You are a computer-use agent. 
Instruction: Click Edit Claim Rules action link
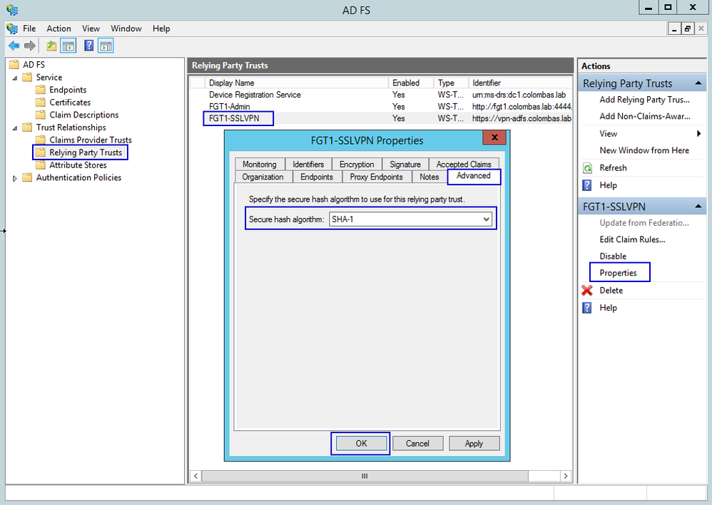pos(632,239)
